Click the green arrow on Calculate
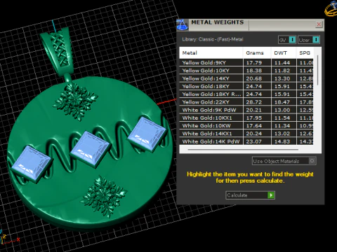 click(271, 195)
